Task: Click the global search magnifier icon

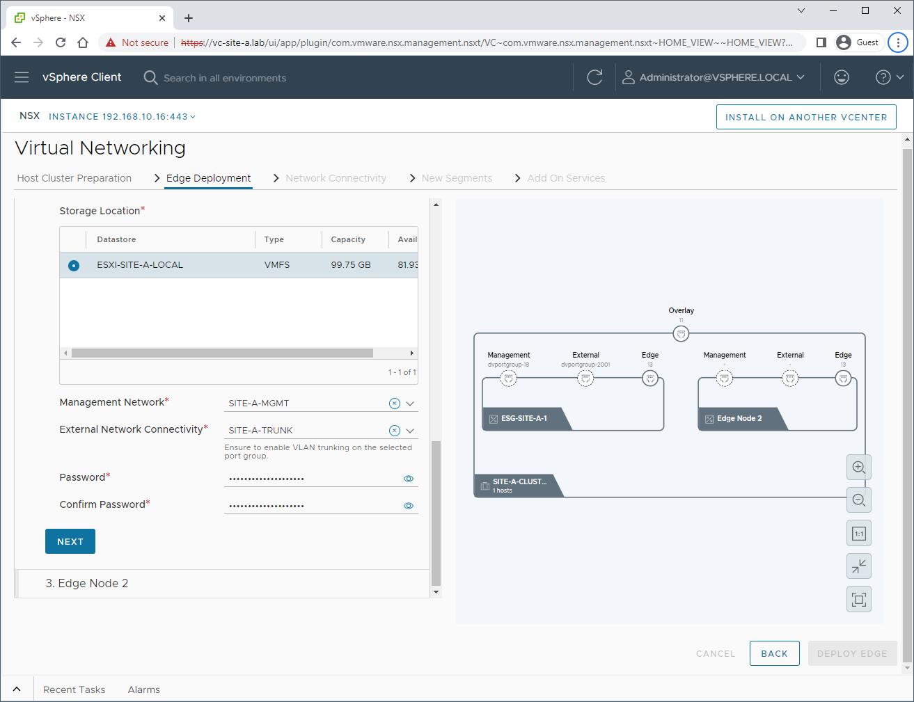Action: coord(150,77)
